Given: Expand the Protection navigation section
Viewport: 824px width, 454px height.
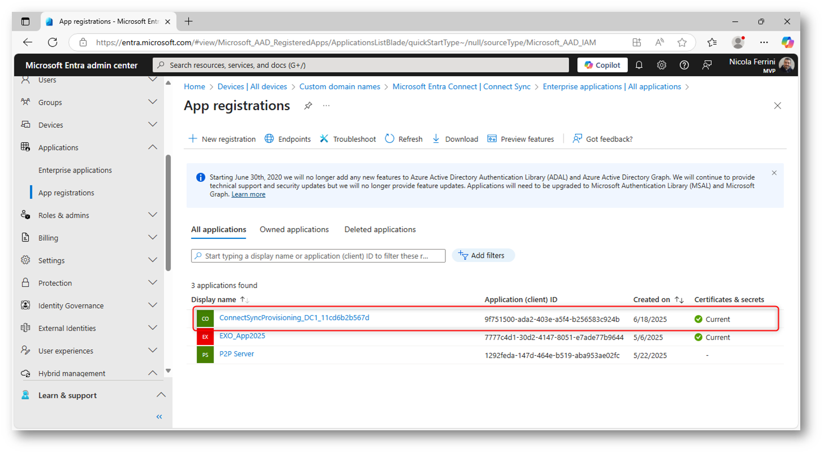Looking at the screenshot, I should (153, 283).
